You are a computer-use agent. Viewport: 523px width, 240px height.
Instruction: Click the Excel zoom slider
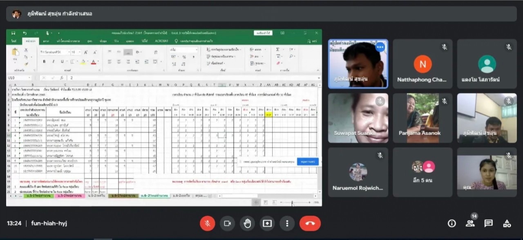click(292, 202)
